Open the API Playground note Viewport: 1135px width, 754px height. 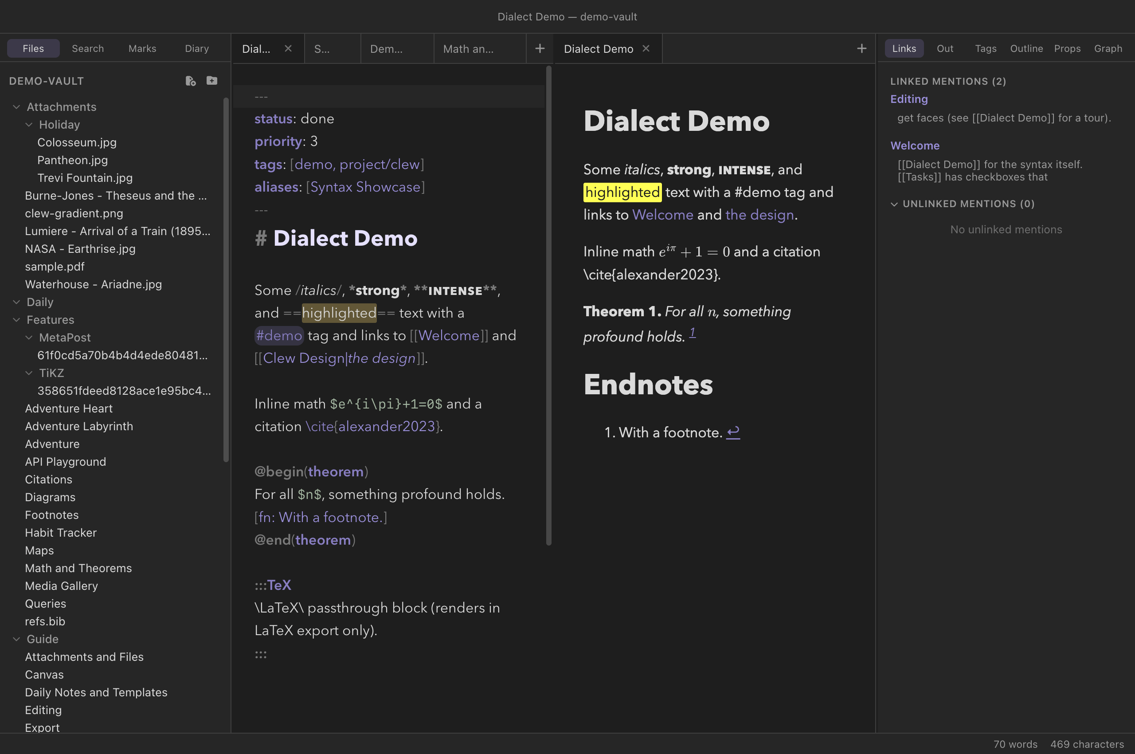[65, 462]
